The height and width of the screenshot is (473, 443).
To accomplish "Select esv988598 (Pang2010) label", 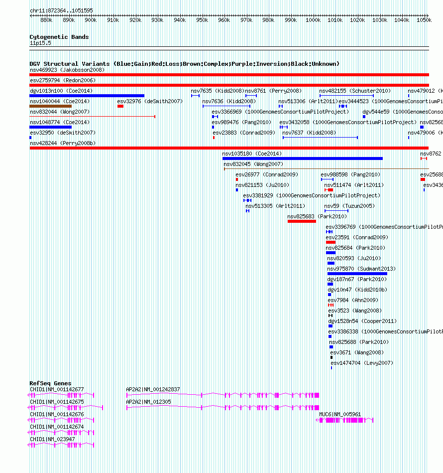I will click(x=350, y=174).
